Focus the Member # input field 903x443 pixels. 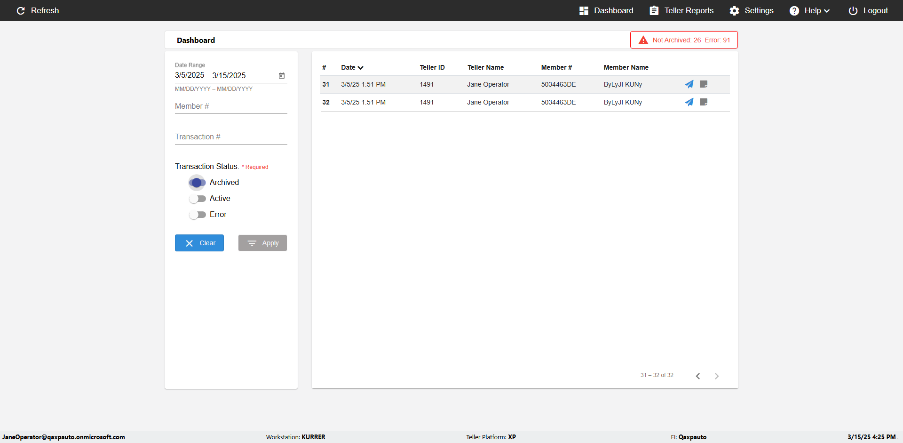pos(231,106)
